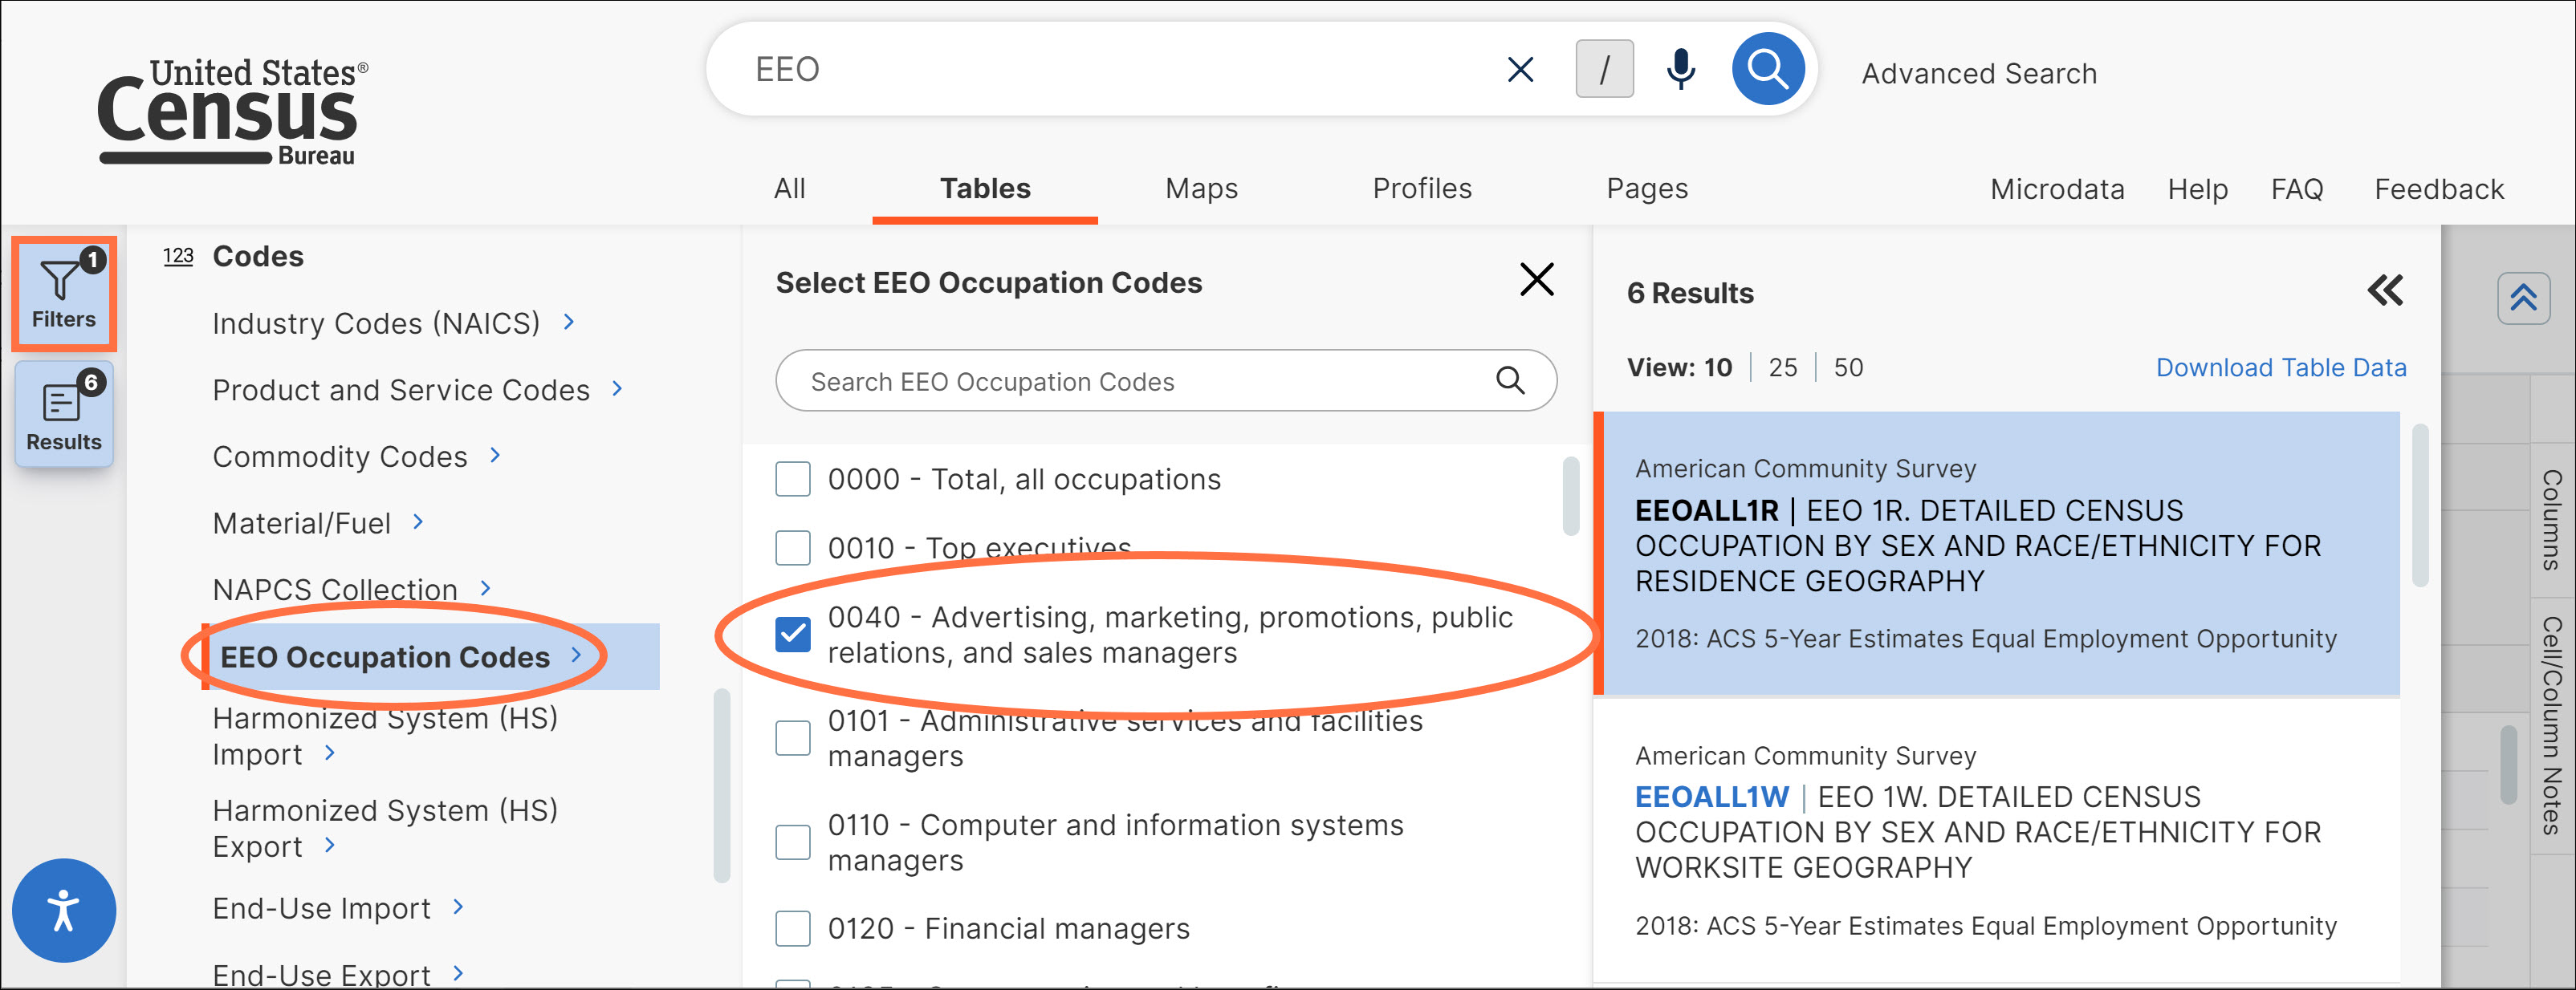
Task: Switch to the Maps tab
Action: (1200, 188)
